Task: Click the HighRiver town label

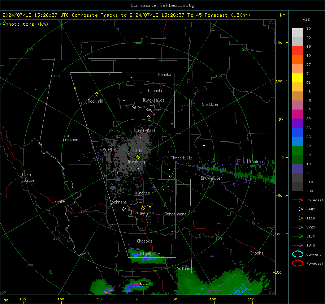Action: [150, 254]
